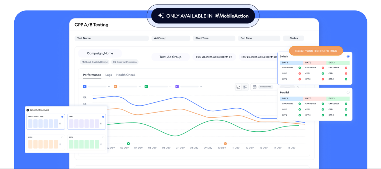Expand the blue metric series dropdown

(109, 86)
